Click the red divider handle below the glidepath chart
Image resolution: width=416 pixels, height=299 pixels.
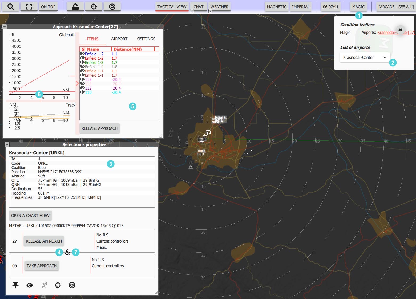tap(41, 101)
